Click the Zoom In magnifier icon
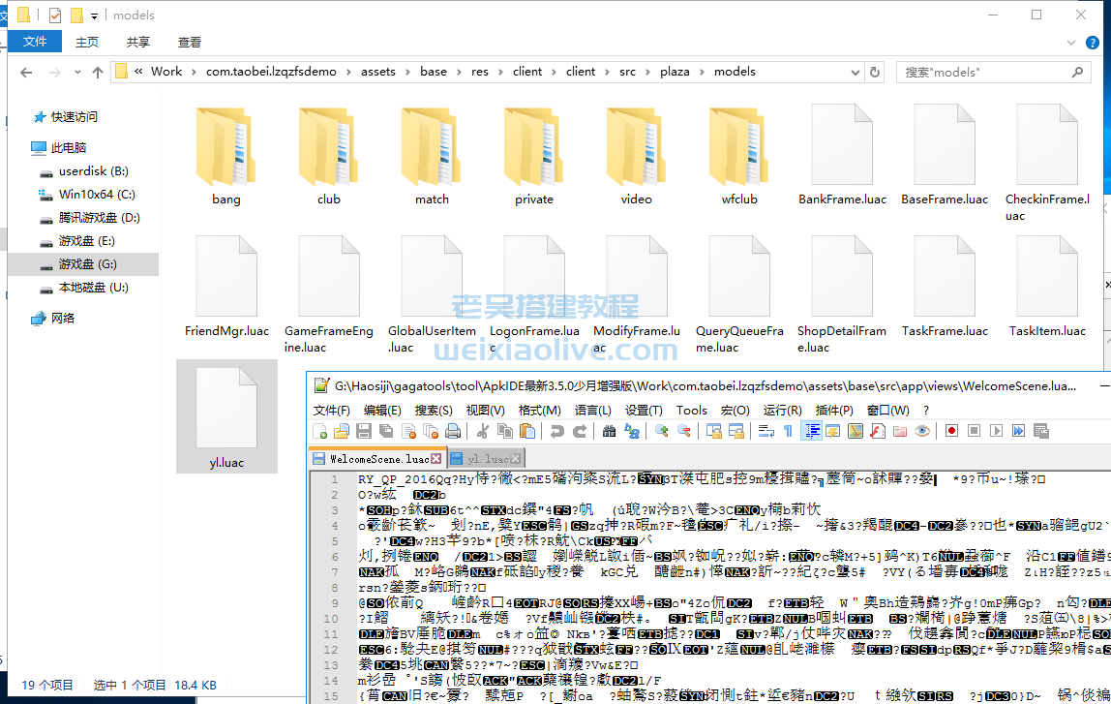Image resolution: width=1111 pixels, height=704 pixels. 662,431
